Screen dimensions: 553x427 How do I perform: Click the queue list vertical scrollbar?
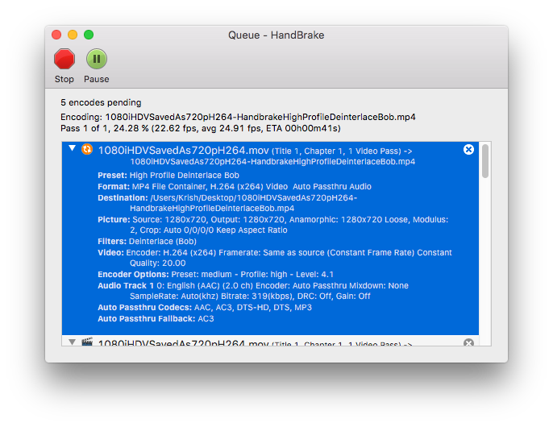pyautogui.click(x=485, y=161)
